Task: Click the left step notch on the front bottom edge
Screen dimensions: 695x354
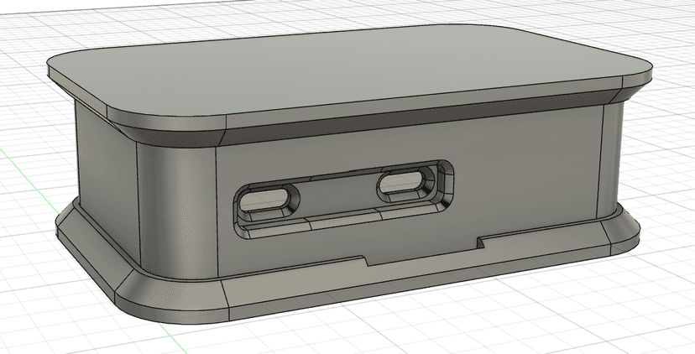Action: [366, 261]
